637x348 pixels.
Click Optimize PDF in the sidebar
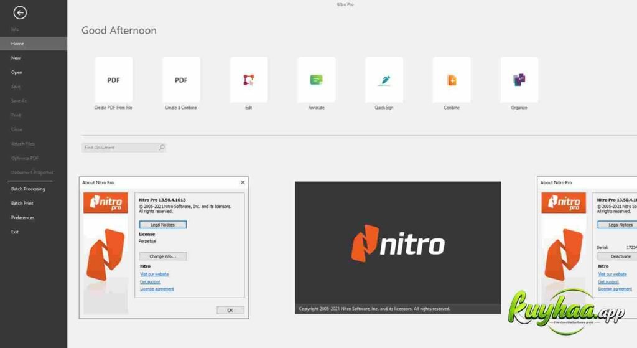pyautogui.click(x=25, y=158)
